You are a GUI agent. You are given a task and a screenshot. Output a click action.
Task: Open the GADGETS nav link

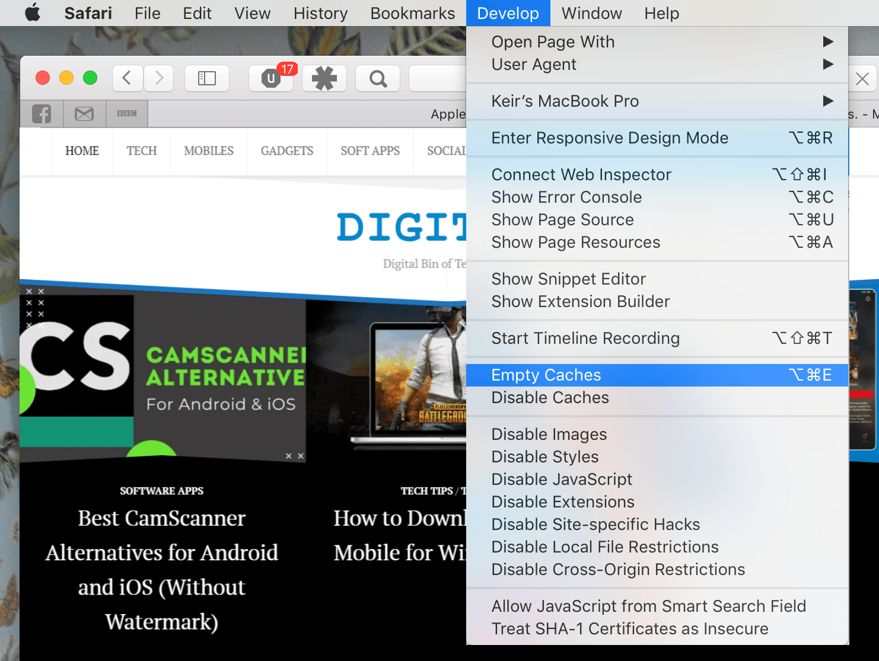coord(287,151)
